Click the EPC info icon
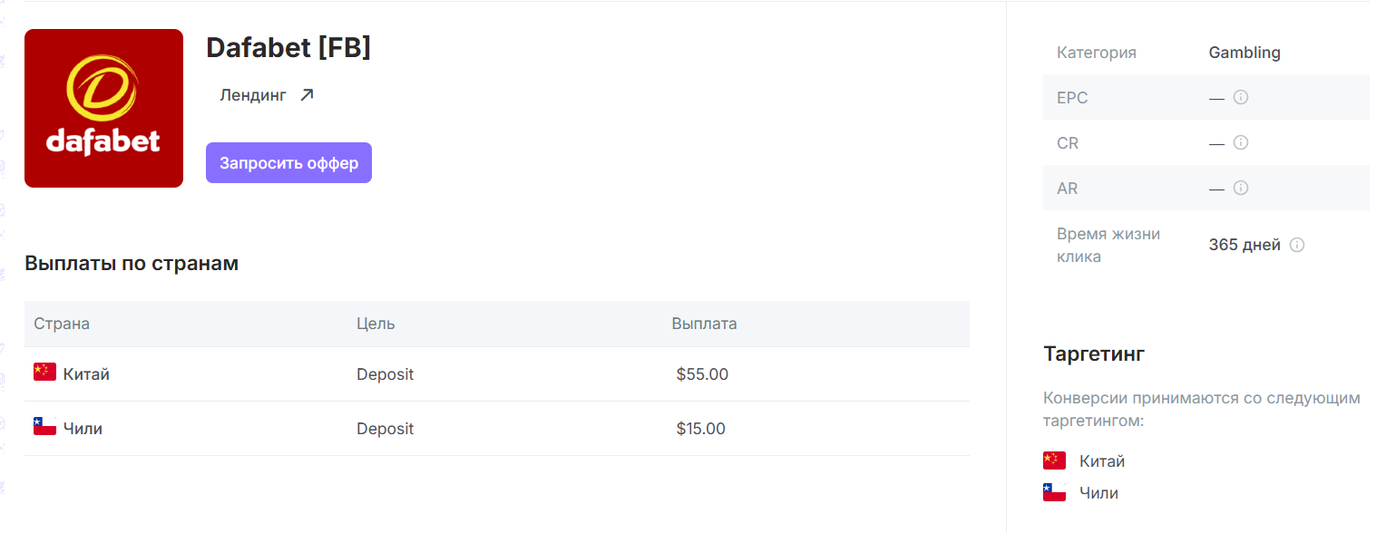Viewport: 1386px width, 533px height. click(1241, 97)
